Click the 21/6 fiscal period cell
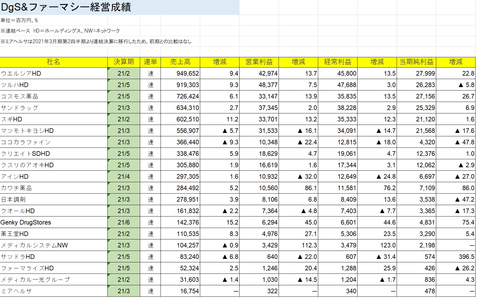Viewport: 477px width, 299px height. click(123, 223)
